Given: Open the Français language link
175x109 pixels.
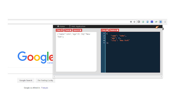Looking at the screenshot, I should click(45, 88).
